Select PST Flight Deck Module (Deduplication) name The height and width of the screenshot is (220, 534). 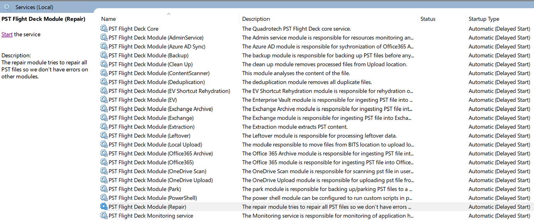[x=157, y=82]
